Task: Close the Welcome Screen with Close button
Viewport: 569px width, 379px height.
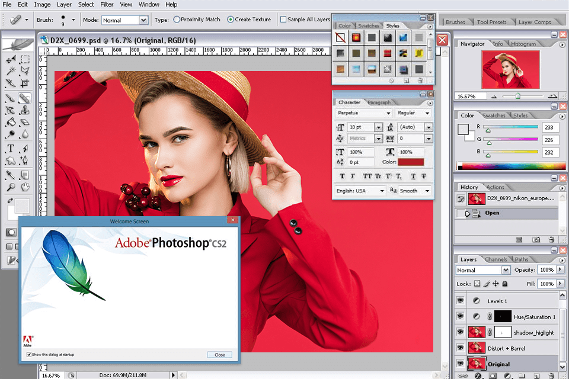Action: (x=219, y=355)
